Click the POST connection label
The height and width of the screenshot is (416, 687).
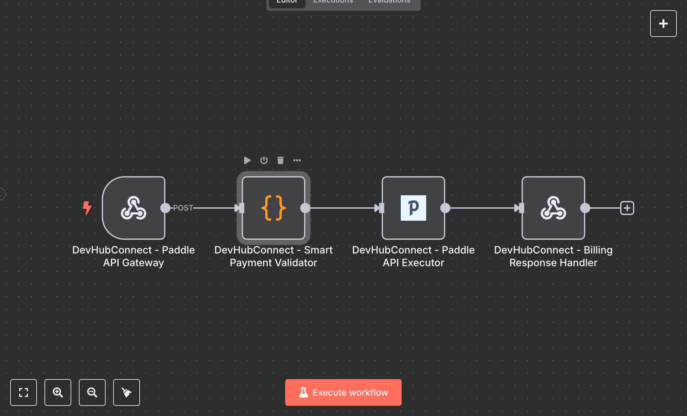[x=183, y=208]
